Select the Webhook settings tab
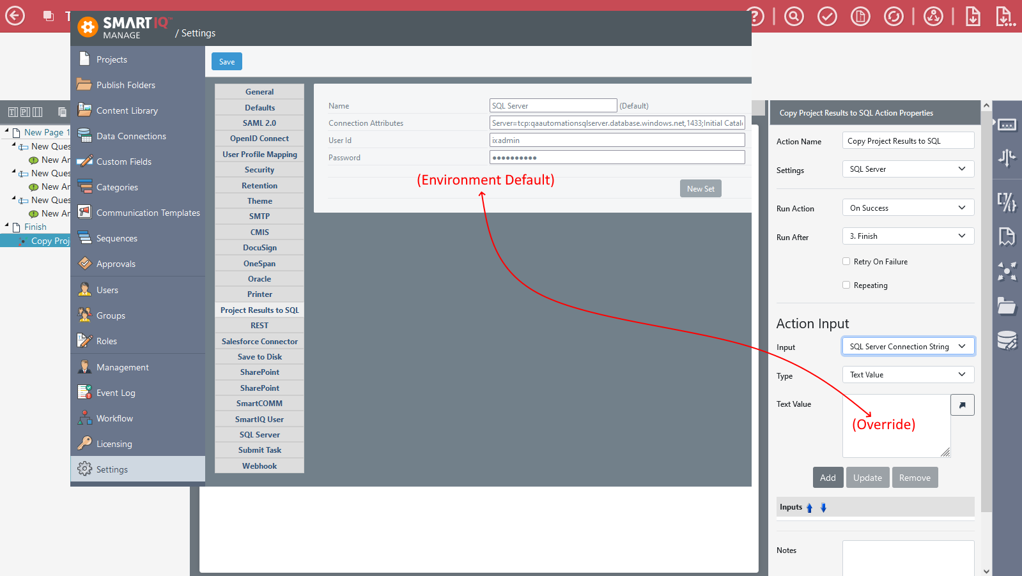The width and height of the screenshot is (1022, 576). pyautogui.click(x=259, y=466)
